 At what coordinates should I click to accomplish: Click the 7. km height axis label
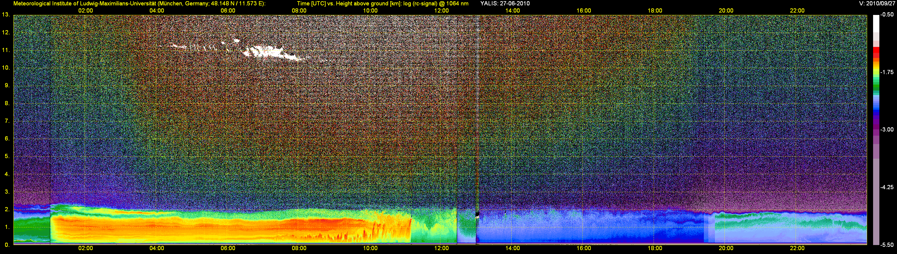pos(7,121)
